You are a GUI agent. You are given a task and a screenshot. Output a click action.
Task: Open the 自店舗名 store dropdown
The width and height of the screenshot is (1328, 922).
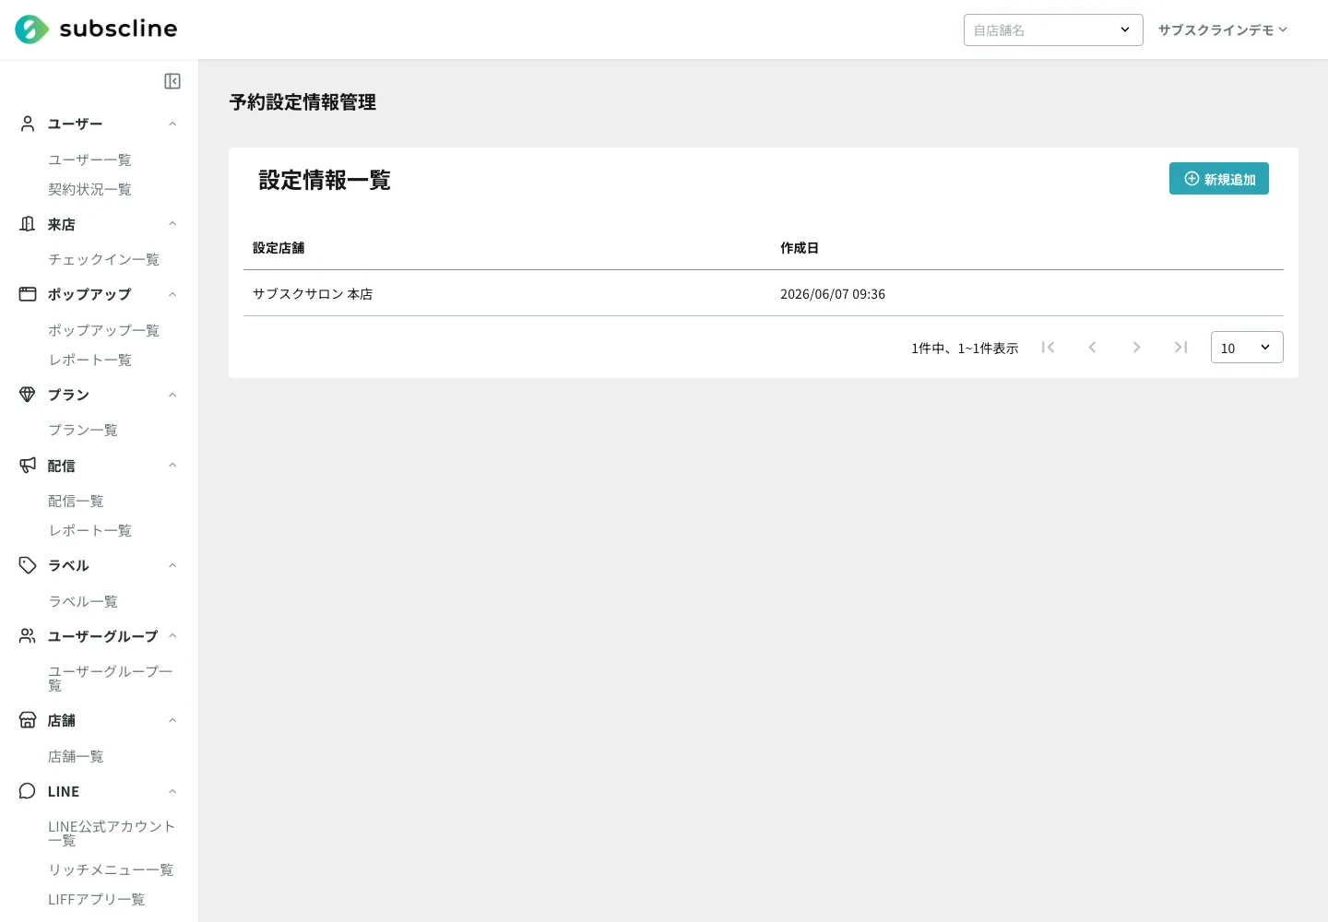point(1053,30)
